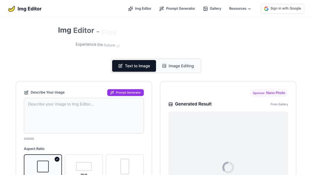Click the banana logo icon
312x175 pixels.
coord(12,9)
